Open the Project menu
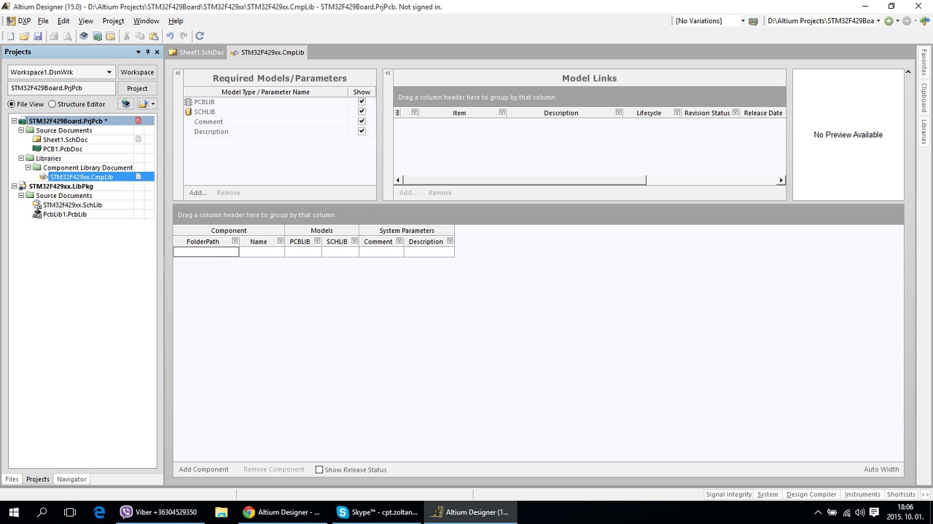The width and height of the screenshot is (933, 524). tap(113, 21)
